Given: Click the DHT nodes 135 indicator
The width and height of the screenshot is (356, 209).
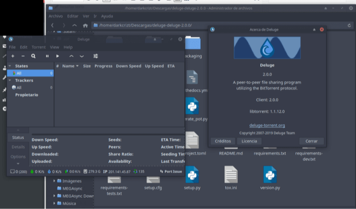Looking at the screenshot, I should (139, 172).
